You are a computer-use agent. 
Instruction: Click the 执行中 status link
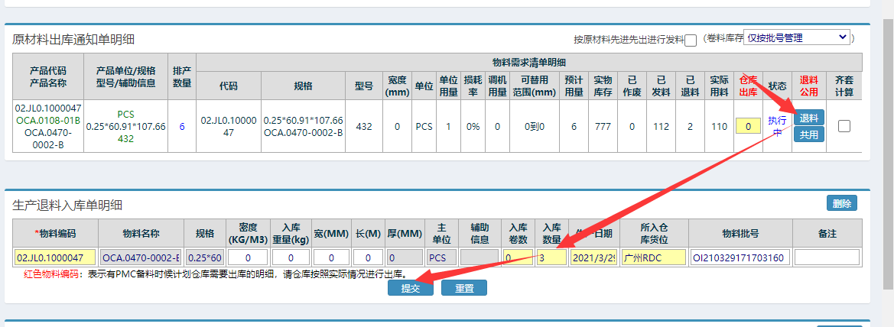coord(777,126)
